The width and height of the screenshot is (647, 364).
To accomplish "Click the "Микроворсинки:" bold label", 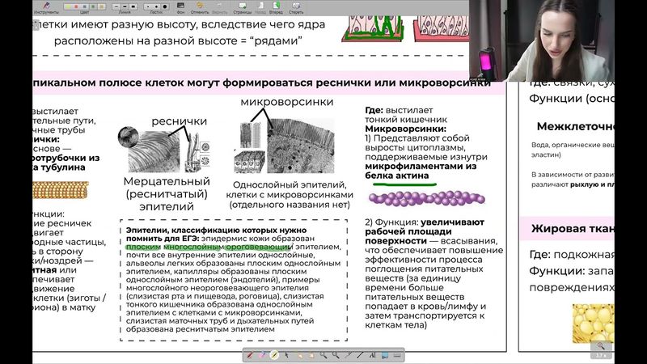I will [405, 129].
